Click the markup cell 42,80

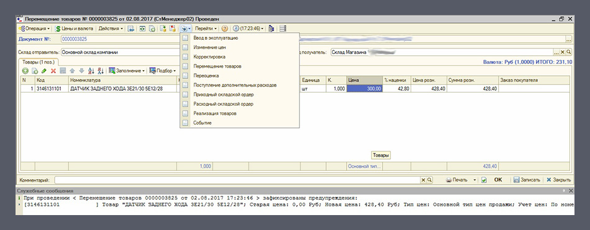[396, 88]
